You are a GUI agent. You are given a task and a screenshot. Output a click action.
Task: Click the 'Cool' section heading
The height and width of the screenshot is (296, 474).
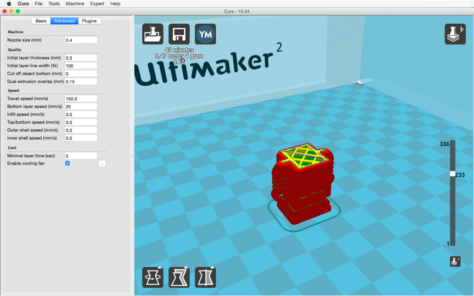12,148
